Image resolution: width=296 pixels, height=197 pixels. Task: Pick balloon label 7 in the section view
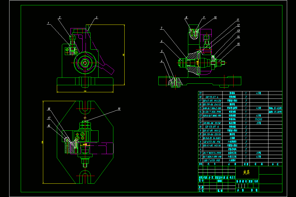tap(161, 28)
